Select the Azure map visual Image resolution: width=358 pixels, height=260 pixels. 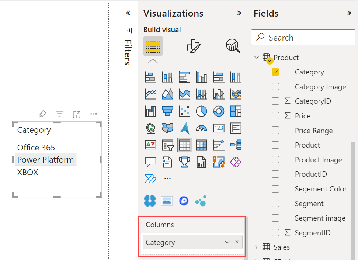184,128
